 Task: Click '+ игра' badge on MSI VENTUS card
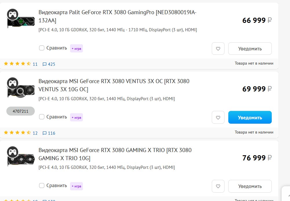[76, 117]
